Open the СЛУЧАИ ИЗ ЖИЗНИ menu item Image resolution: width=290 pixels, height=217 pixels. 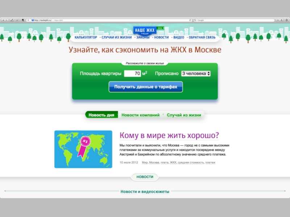coord(116,37)
